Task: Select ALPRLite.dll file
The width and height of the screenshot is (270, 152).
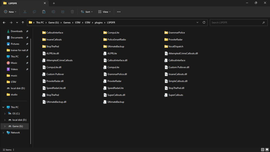Action: (51, 53)
